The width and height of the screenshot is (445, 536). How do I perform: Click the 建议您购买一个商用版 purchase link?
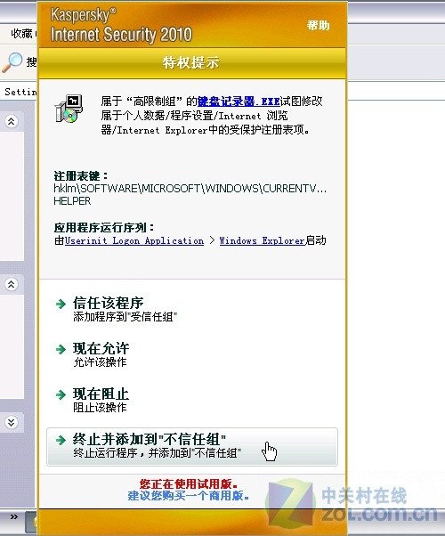click(x=189, y=495)
